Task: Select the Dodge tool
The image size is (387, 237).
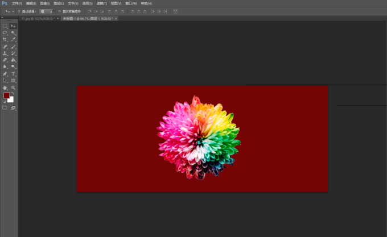Action: (13, 66)
